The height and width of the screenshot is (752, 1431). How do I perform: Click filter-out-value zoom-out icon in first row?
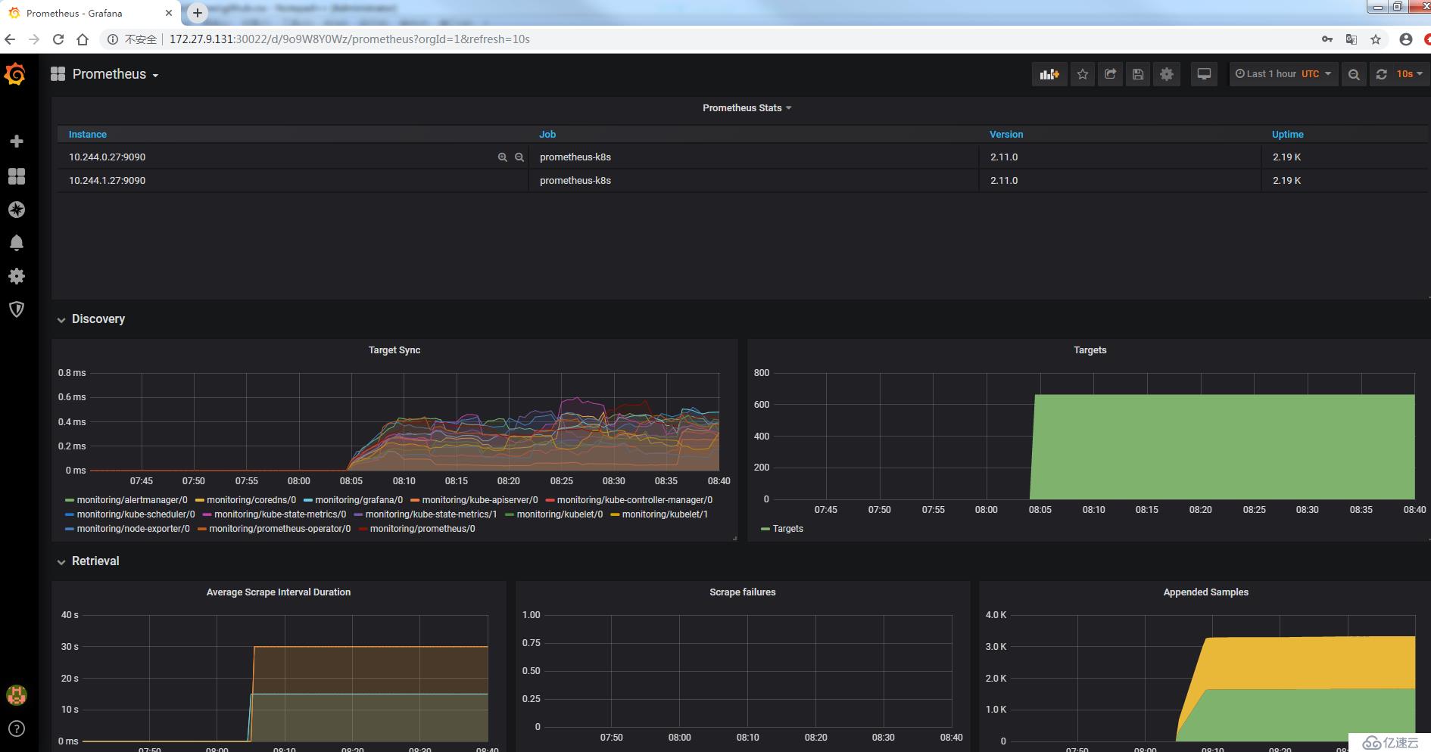click(x=519, y=157)
